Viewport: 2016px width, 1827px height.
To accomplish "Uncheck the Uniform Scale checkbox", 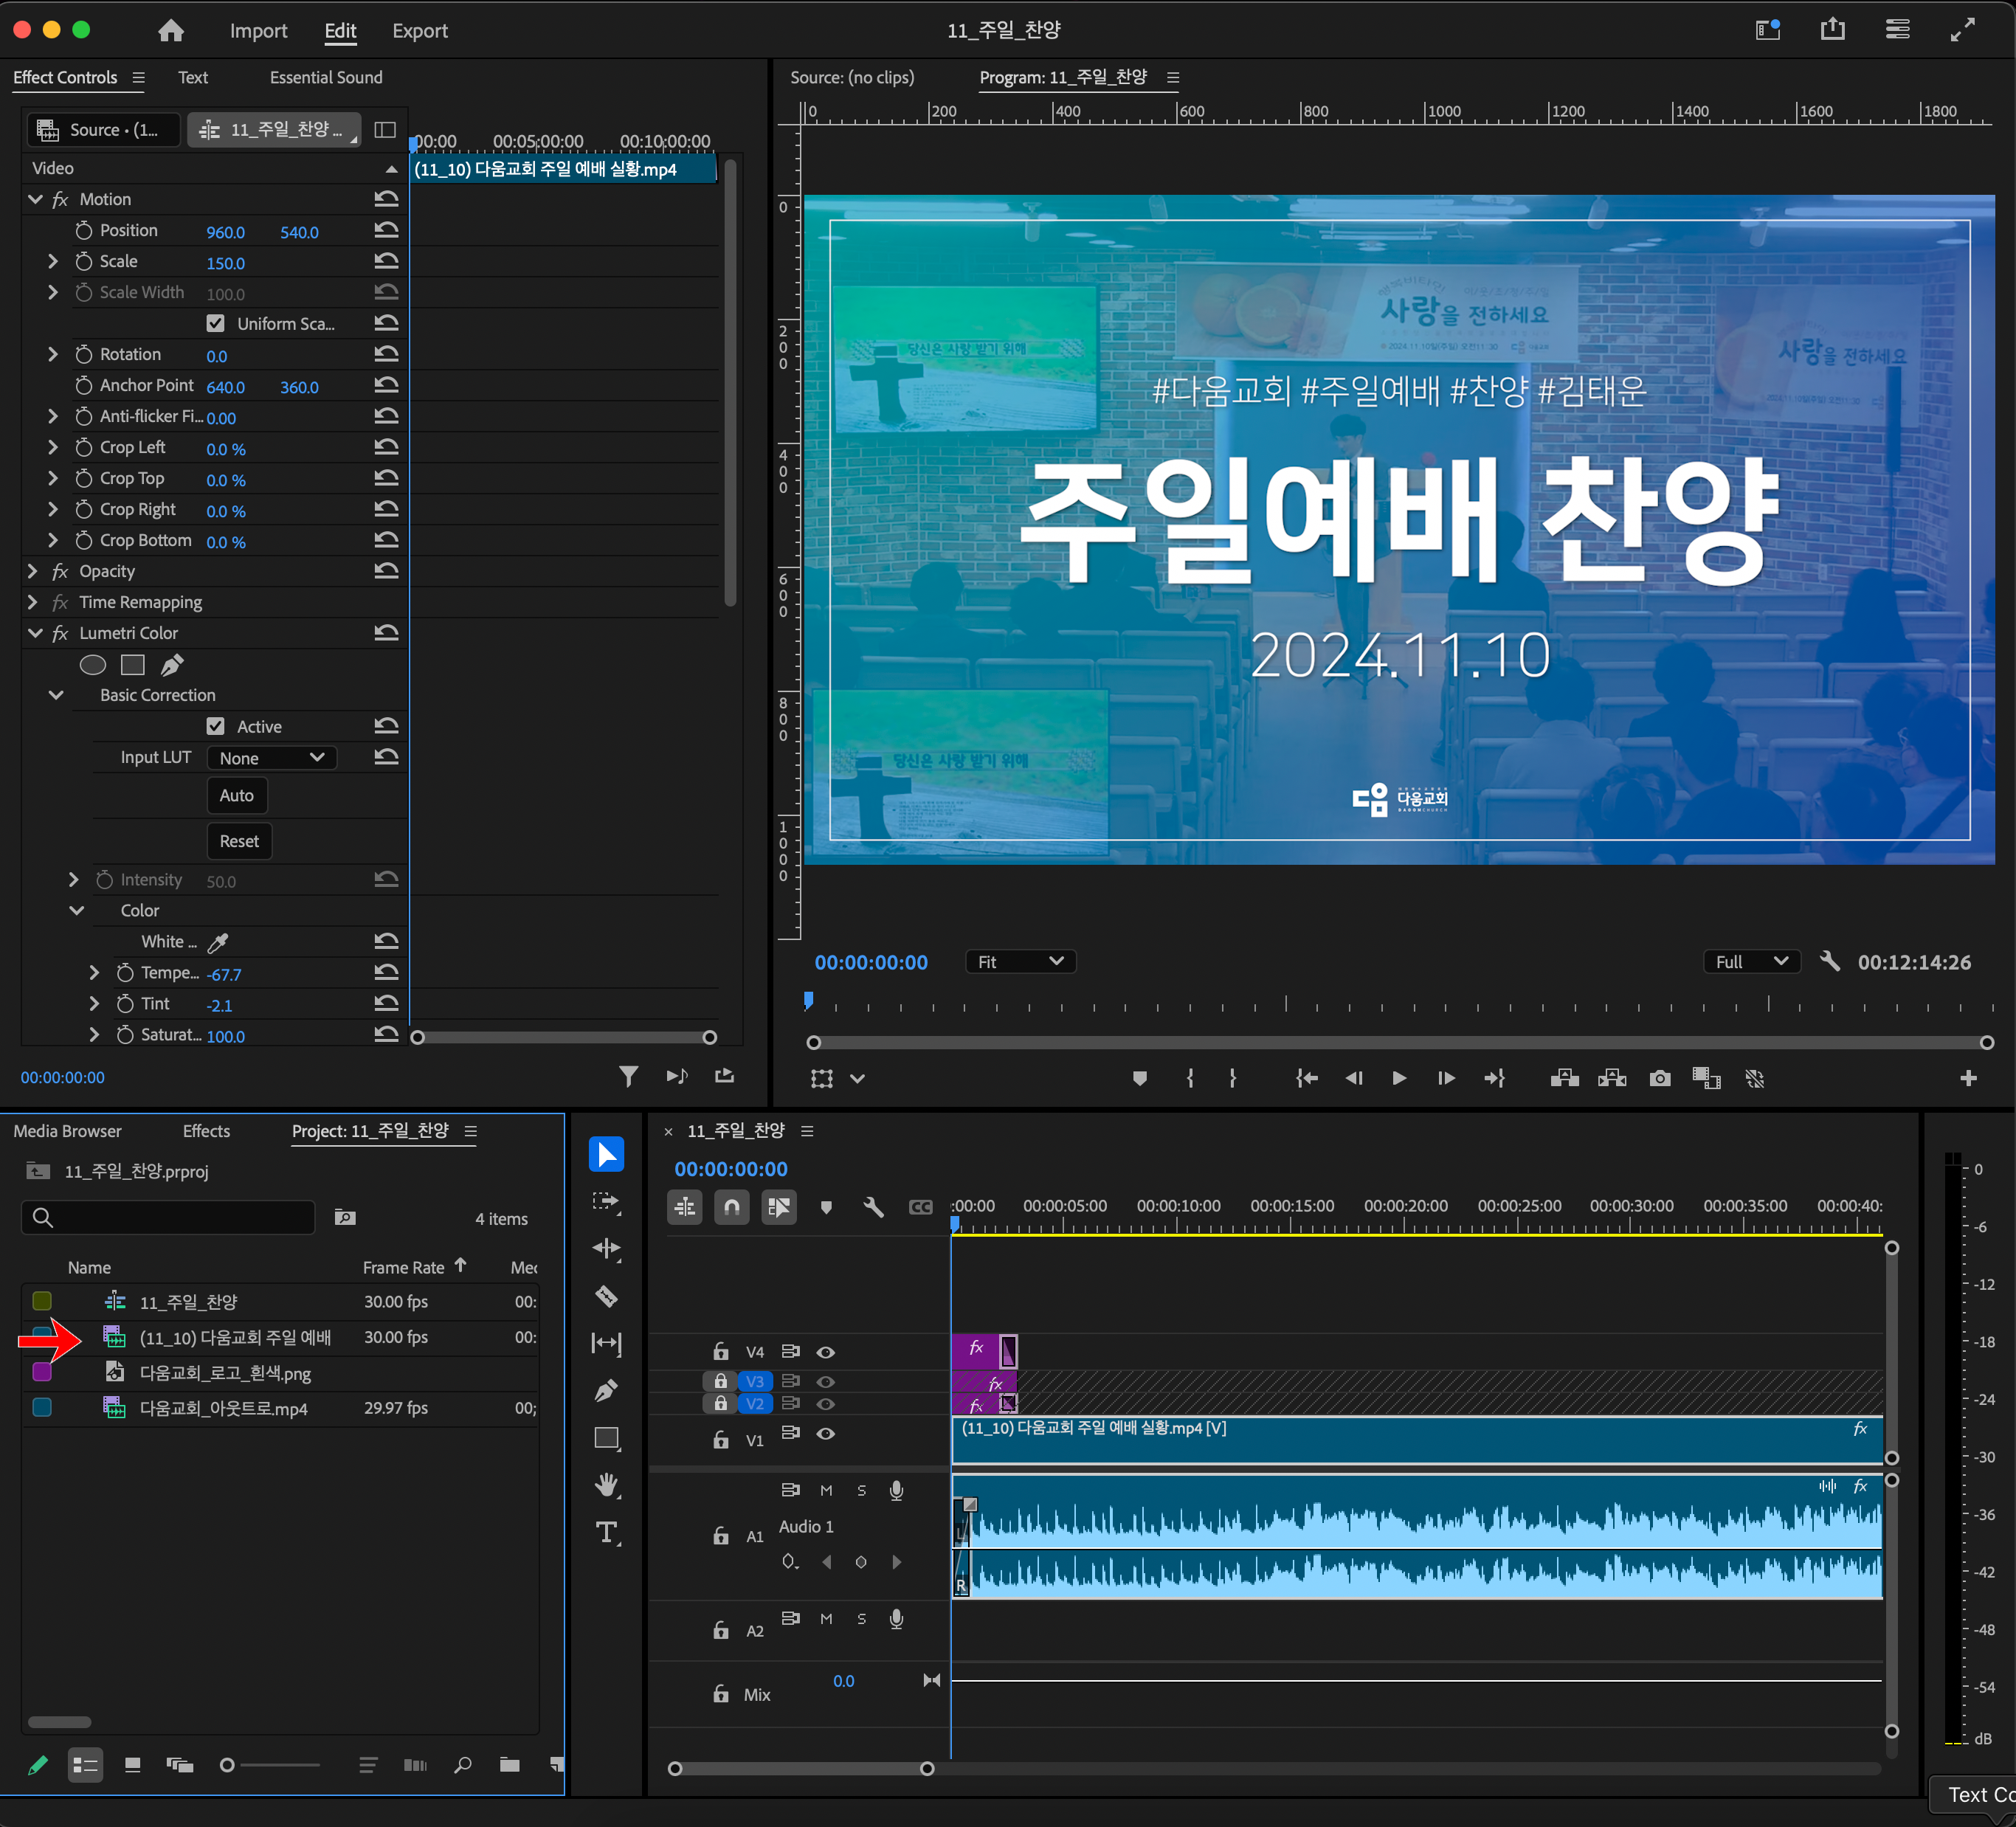I will [215, 323].
